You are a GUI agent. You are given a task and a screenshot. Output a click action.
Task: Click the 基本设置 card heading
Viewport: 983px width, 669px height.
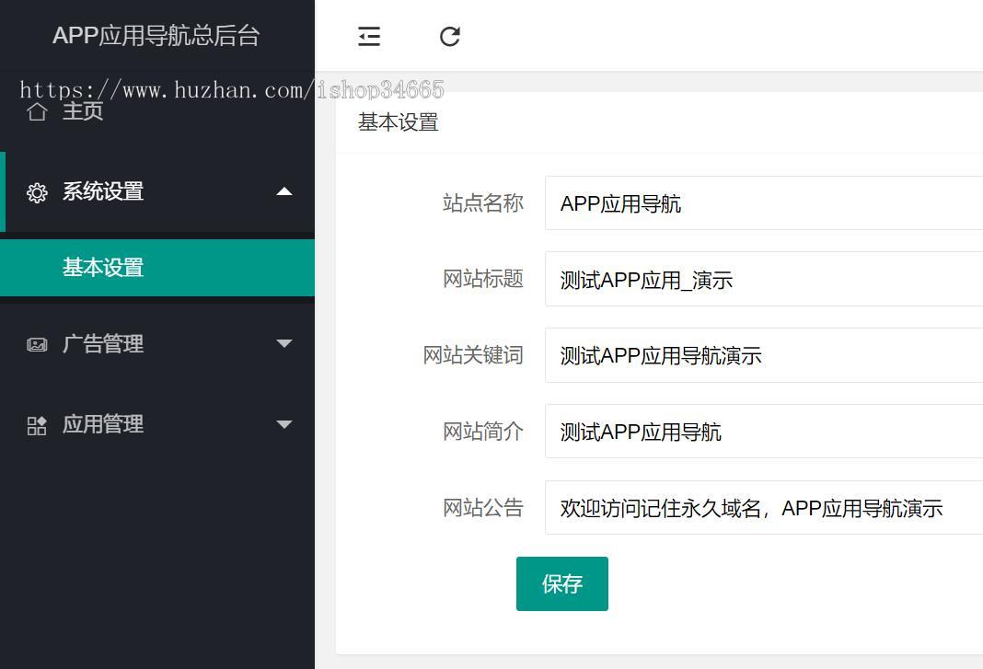(399, 122)
